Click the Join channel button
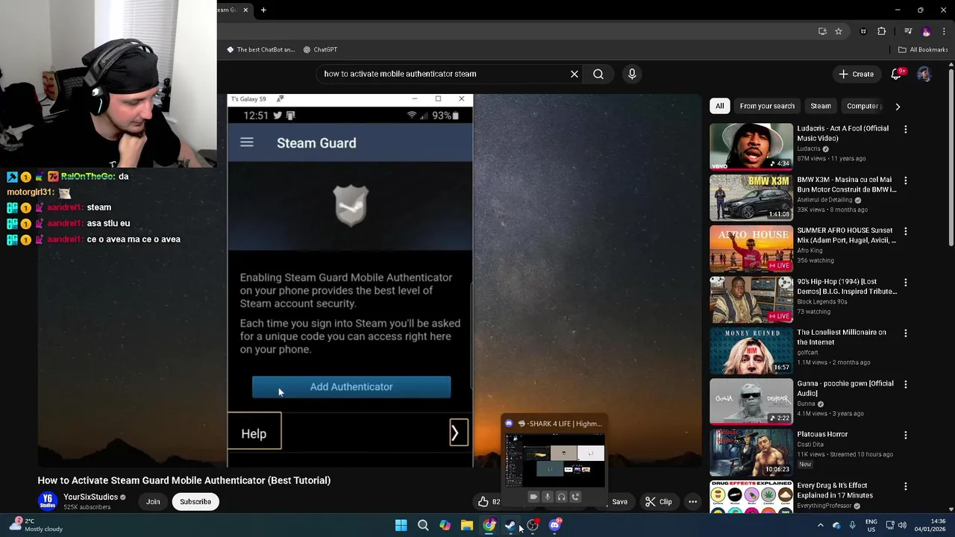The width and height of the screenshot is (955, 537). point(153,502)
